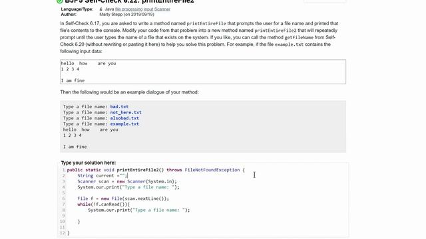The image size is (426, 239).
Task: Click the author name Marty Stepp
Action: click(x=111, y=15)
